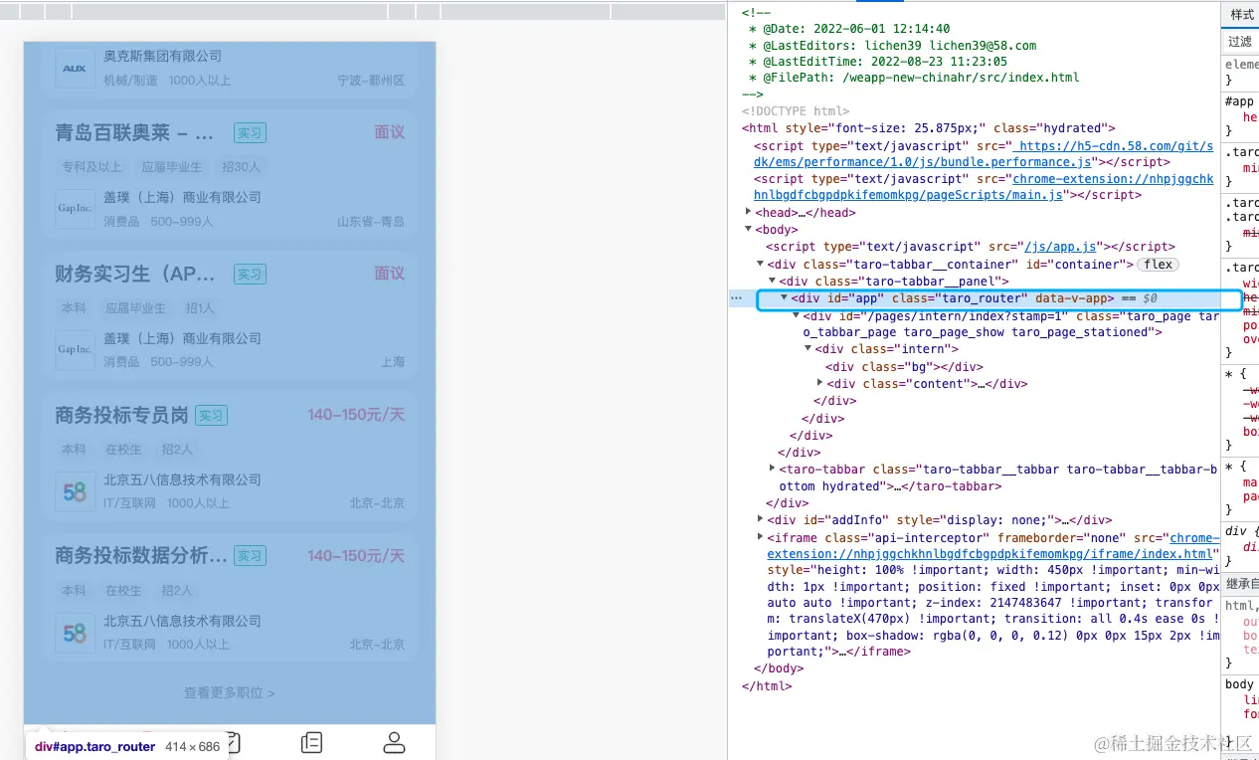Image resolution: width=1259 pixels, height=760 pixels.
Task: Click 山东省-青岛 location text
Action: [371, 222]
